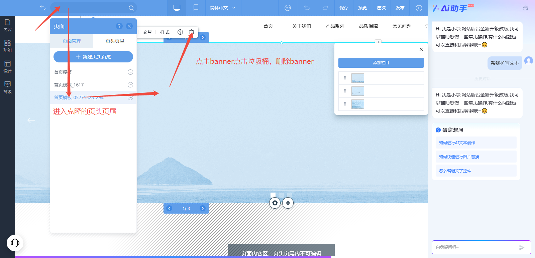This screenshot has height=258, width=535.
Task: Switch to the 页头页尾 tab
Action: click(115, 41)
